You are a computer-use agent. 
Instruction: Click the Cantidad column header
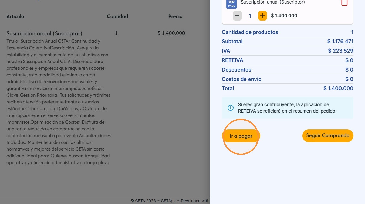tap(117, 16)
